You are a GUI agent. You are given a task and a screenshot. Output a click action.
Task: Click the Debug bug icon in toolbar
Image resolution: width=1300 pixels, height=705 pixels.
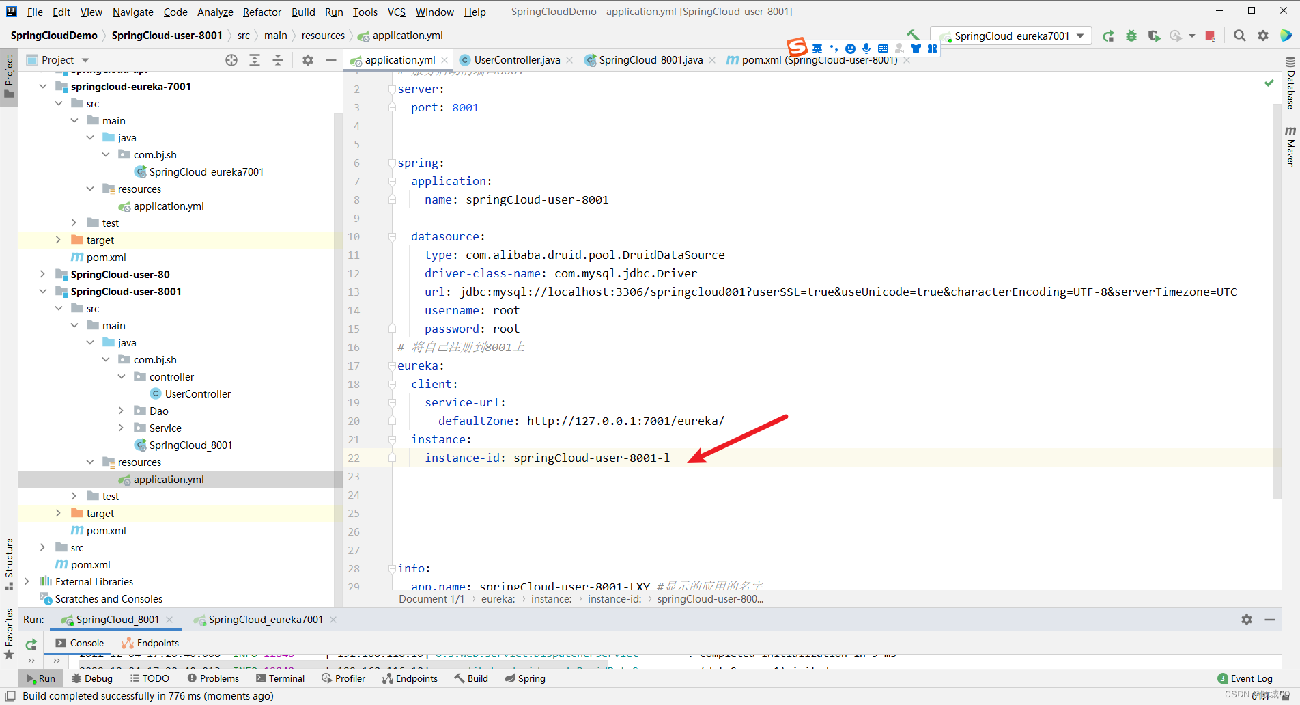1131,36
